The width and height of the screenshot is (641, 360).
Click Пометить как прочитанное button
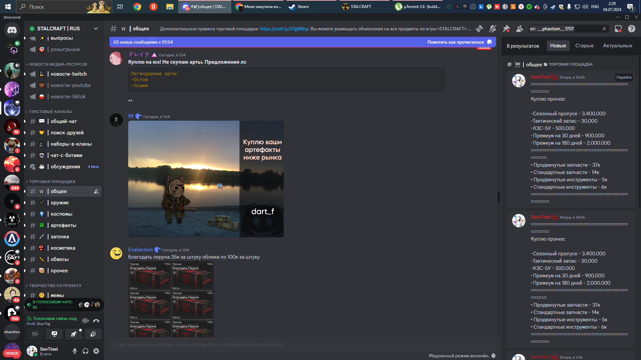click(460, 42)
